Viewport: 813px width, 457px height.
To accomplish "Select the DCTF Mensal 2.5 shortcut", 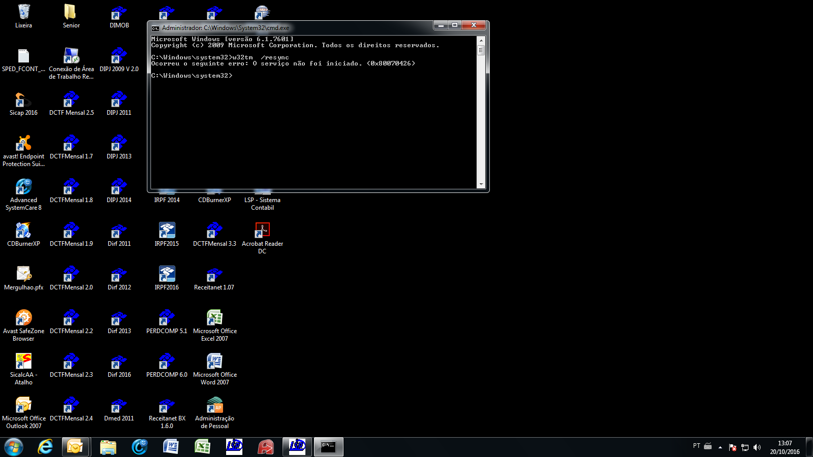I will [x=71, y=104].
